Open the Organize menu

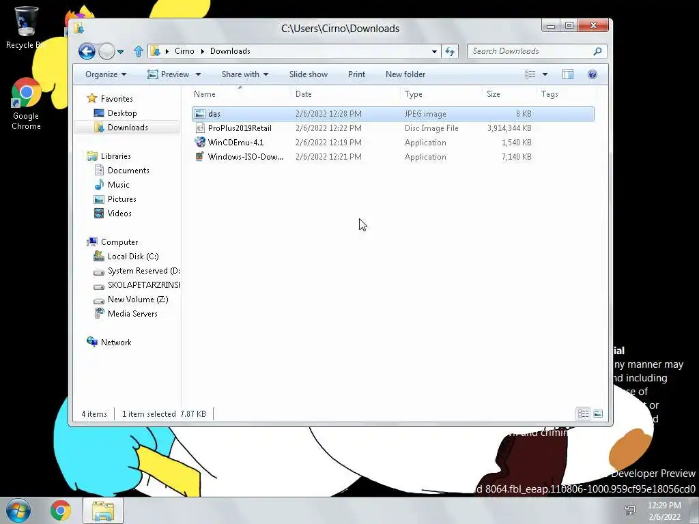coord(106,74)
